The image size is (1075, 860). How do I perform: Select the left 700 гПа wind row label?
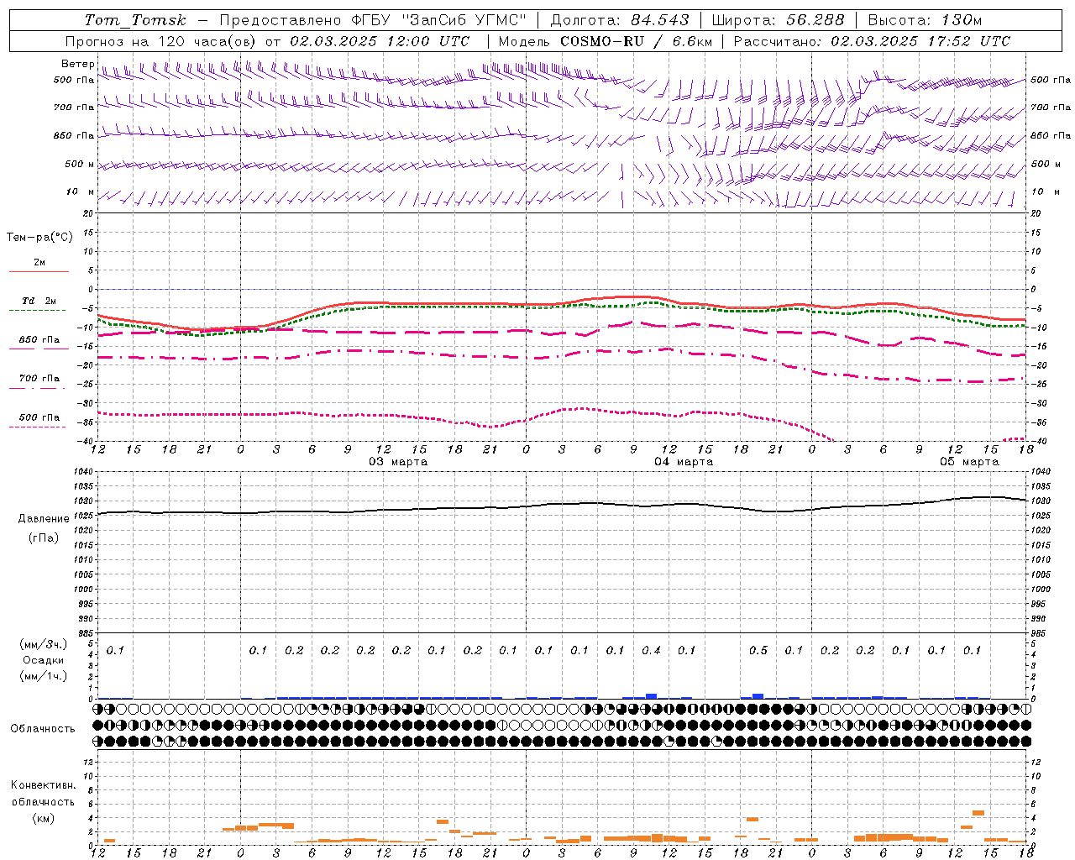74,107
